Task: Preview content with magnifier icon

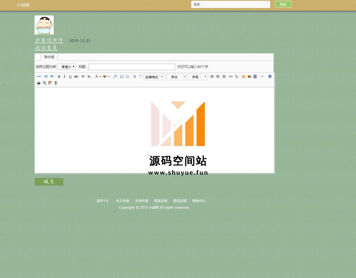Action: [x=45, y=83]
